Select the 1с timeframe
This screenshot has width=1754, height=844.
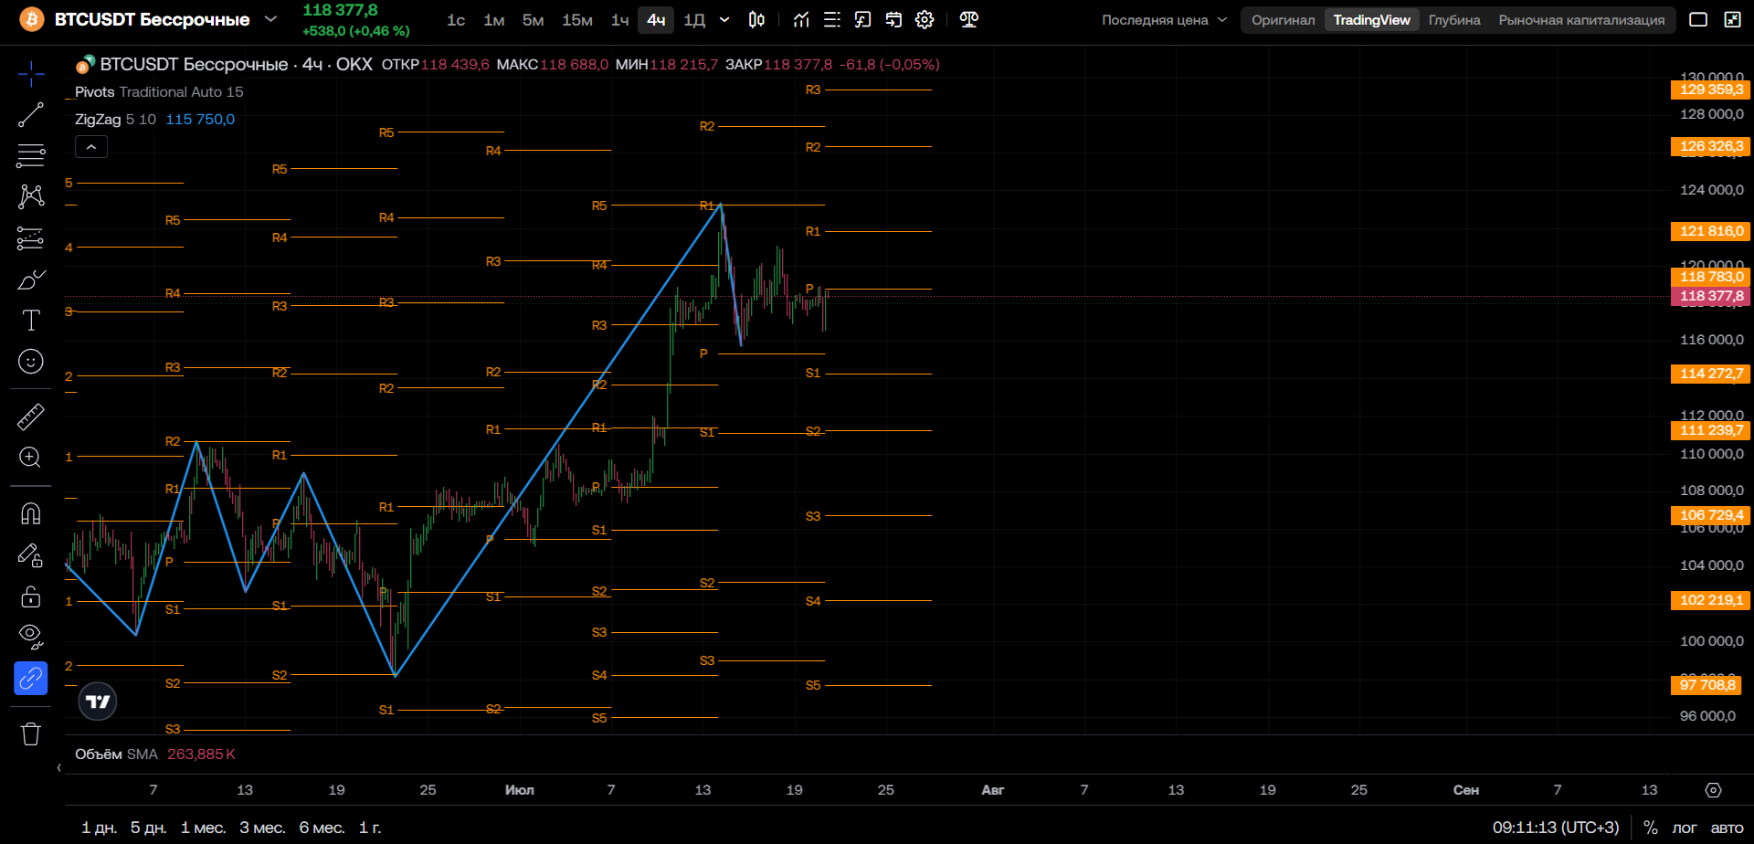(456, 19)
